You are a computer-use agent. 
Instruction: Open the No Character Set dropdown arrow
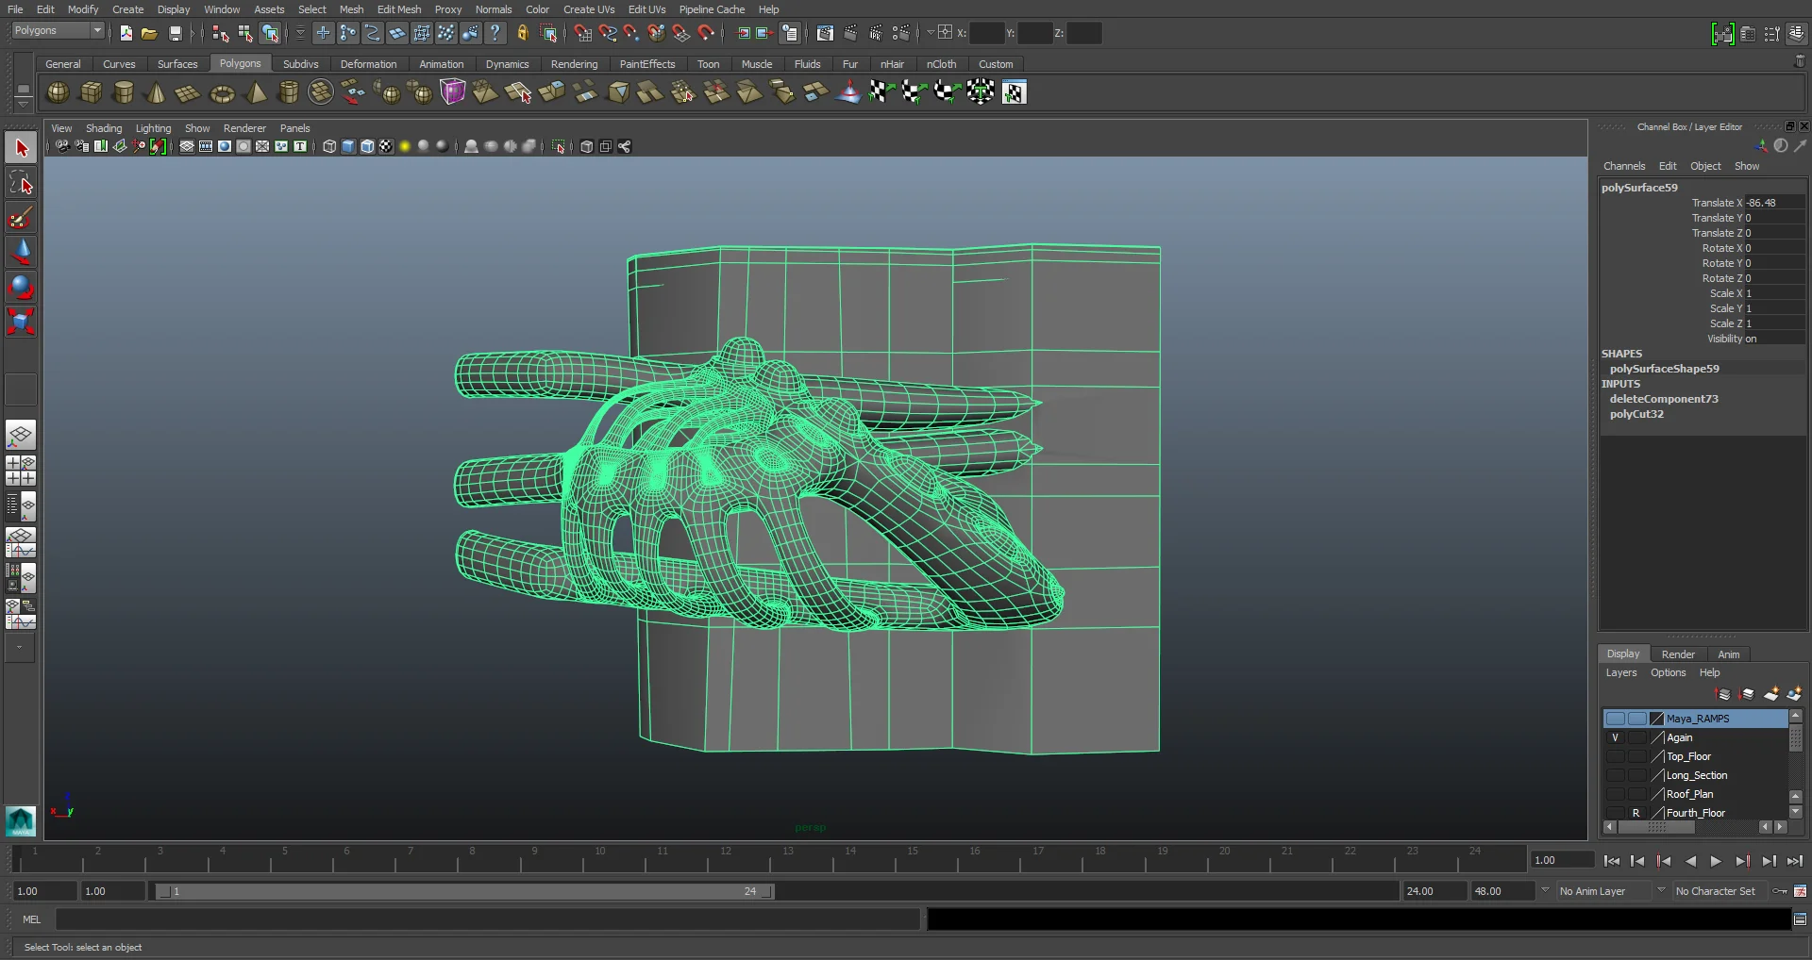point(1661,890)
